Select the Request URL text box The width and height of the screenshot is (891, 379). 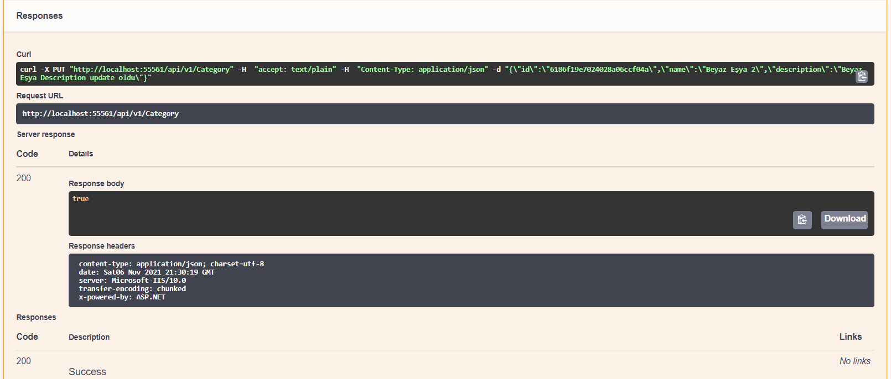445,114
